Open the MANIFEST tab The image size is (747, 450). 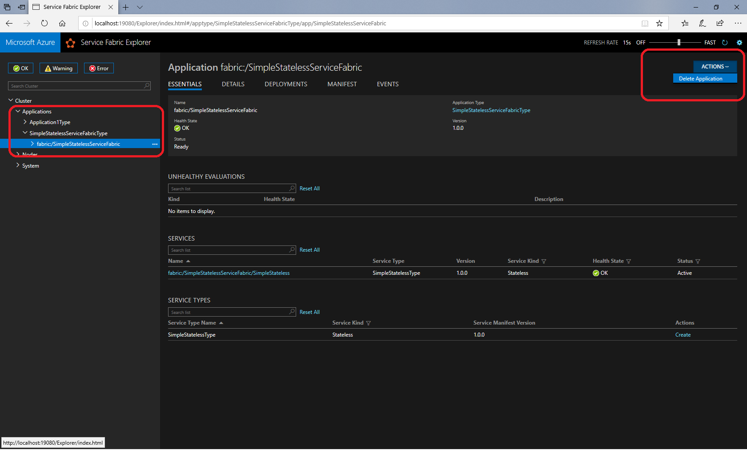[342, 84]
